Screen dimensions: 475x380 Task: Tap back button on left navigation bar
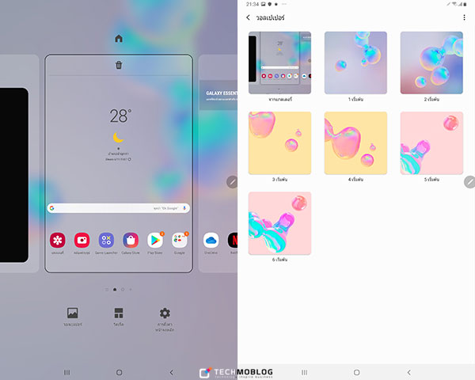click(172, 372)
